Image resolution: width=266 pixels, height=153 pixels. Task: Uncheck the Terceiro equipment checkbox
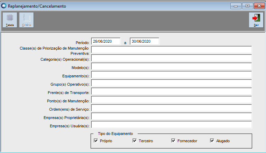pyautogui.click(x=135, y=141)
